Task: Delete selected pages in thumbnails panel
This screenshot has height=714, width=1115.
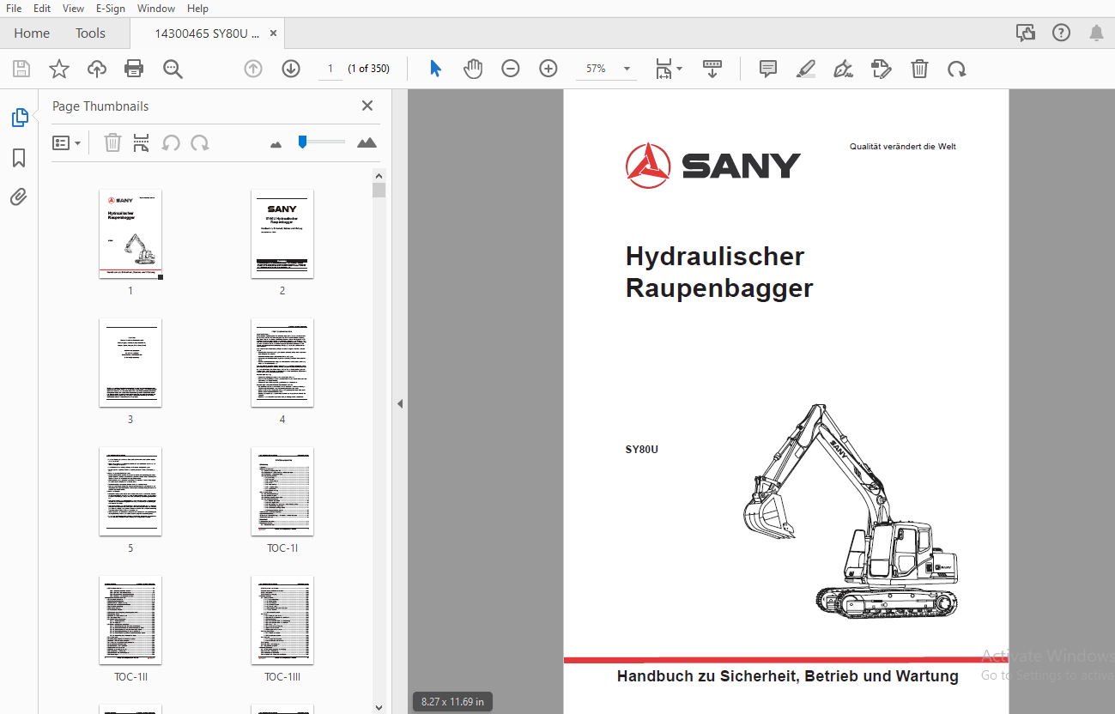Action: 112,142
